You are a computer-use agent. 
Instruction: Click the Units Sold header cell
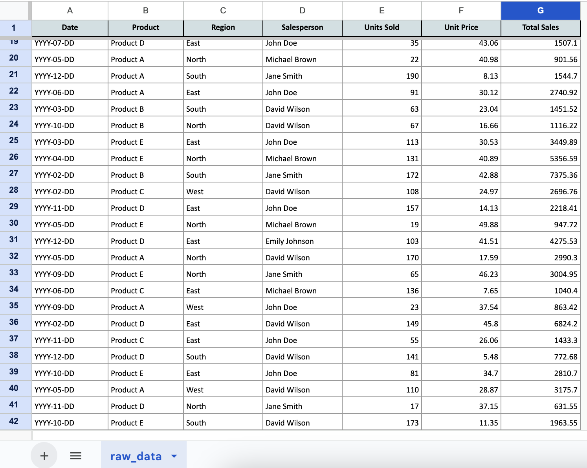click(382, 28)
